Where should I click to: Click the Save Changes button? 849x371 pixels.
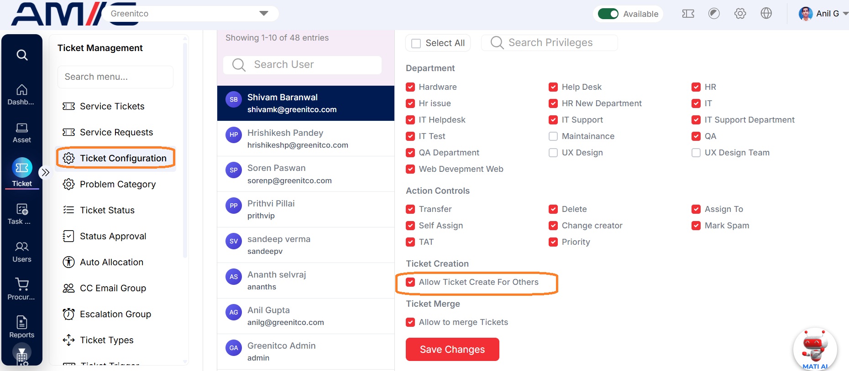(x=452, y=350)
